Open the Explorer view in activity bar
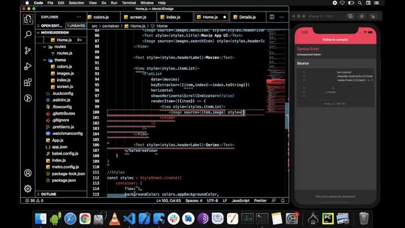Image resolution: width=405 pixels, height=228 pixels. pyautogui.click(x=28, y=19)
